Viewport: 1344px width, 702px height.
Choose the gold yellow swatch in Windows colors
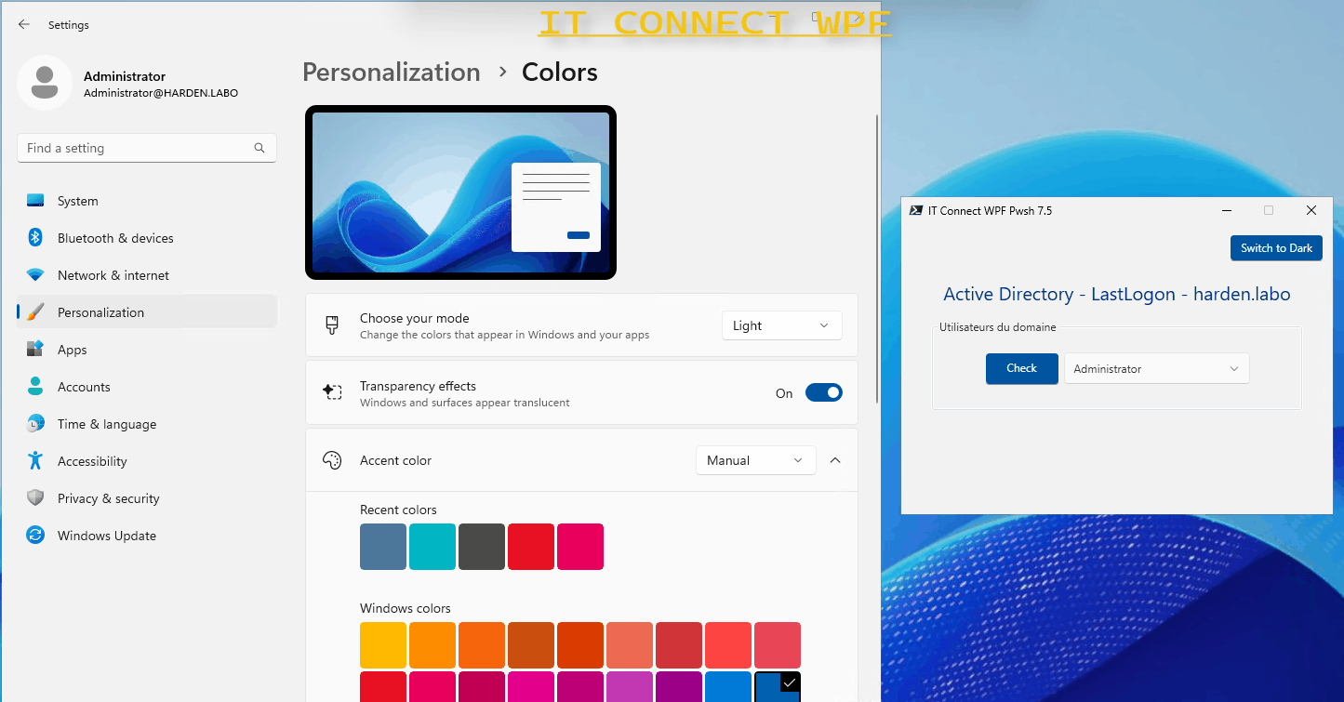pyautogui.click(x=383, y=645)
